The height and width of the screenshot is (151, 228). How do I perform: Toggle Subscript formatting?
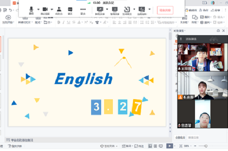tap(91, 22)
